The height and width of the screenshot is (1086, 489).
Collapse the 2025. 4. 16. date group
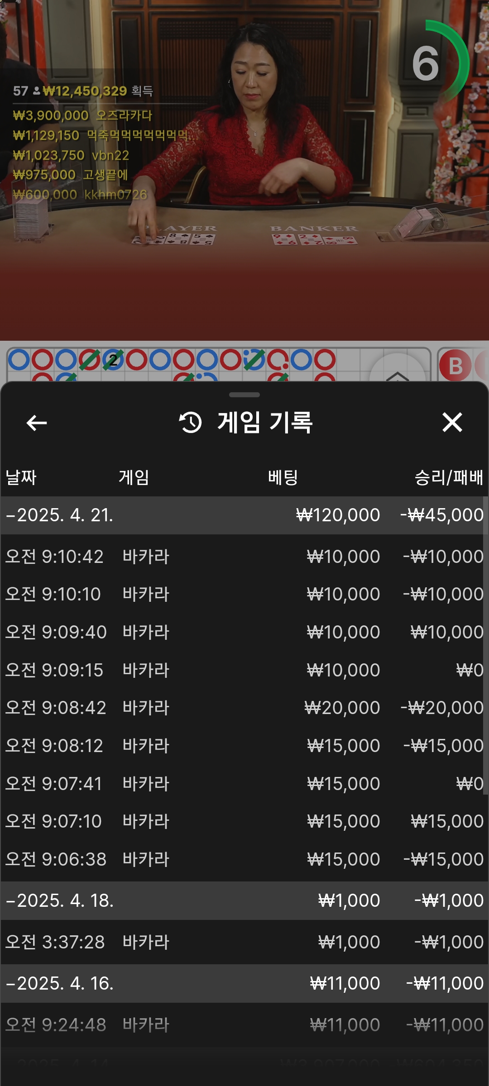(60, 984)
